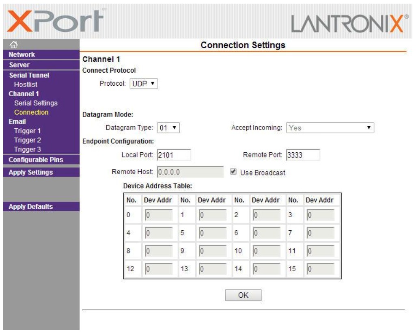Open the Protocol dropdown
The width and height of the screenshot is (416, 333).
(x=144, y=84)
